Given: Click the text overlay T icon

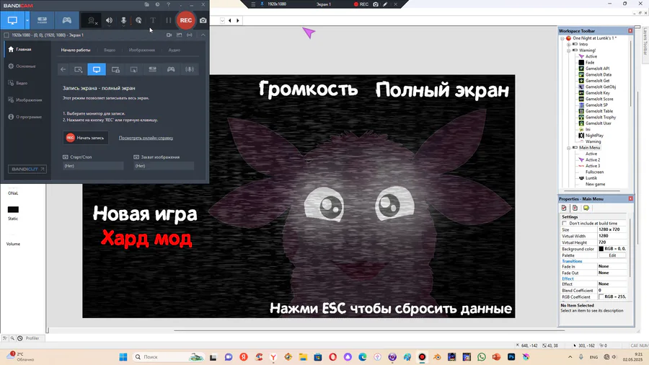Looking at the screenshot, I should [153, 20].
